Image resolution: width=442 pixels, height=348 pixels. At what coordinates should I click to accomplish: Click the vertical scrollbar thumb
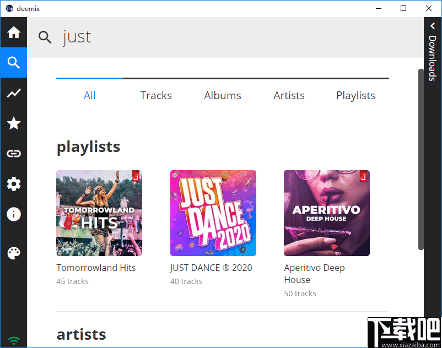421,159
